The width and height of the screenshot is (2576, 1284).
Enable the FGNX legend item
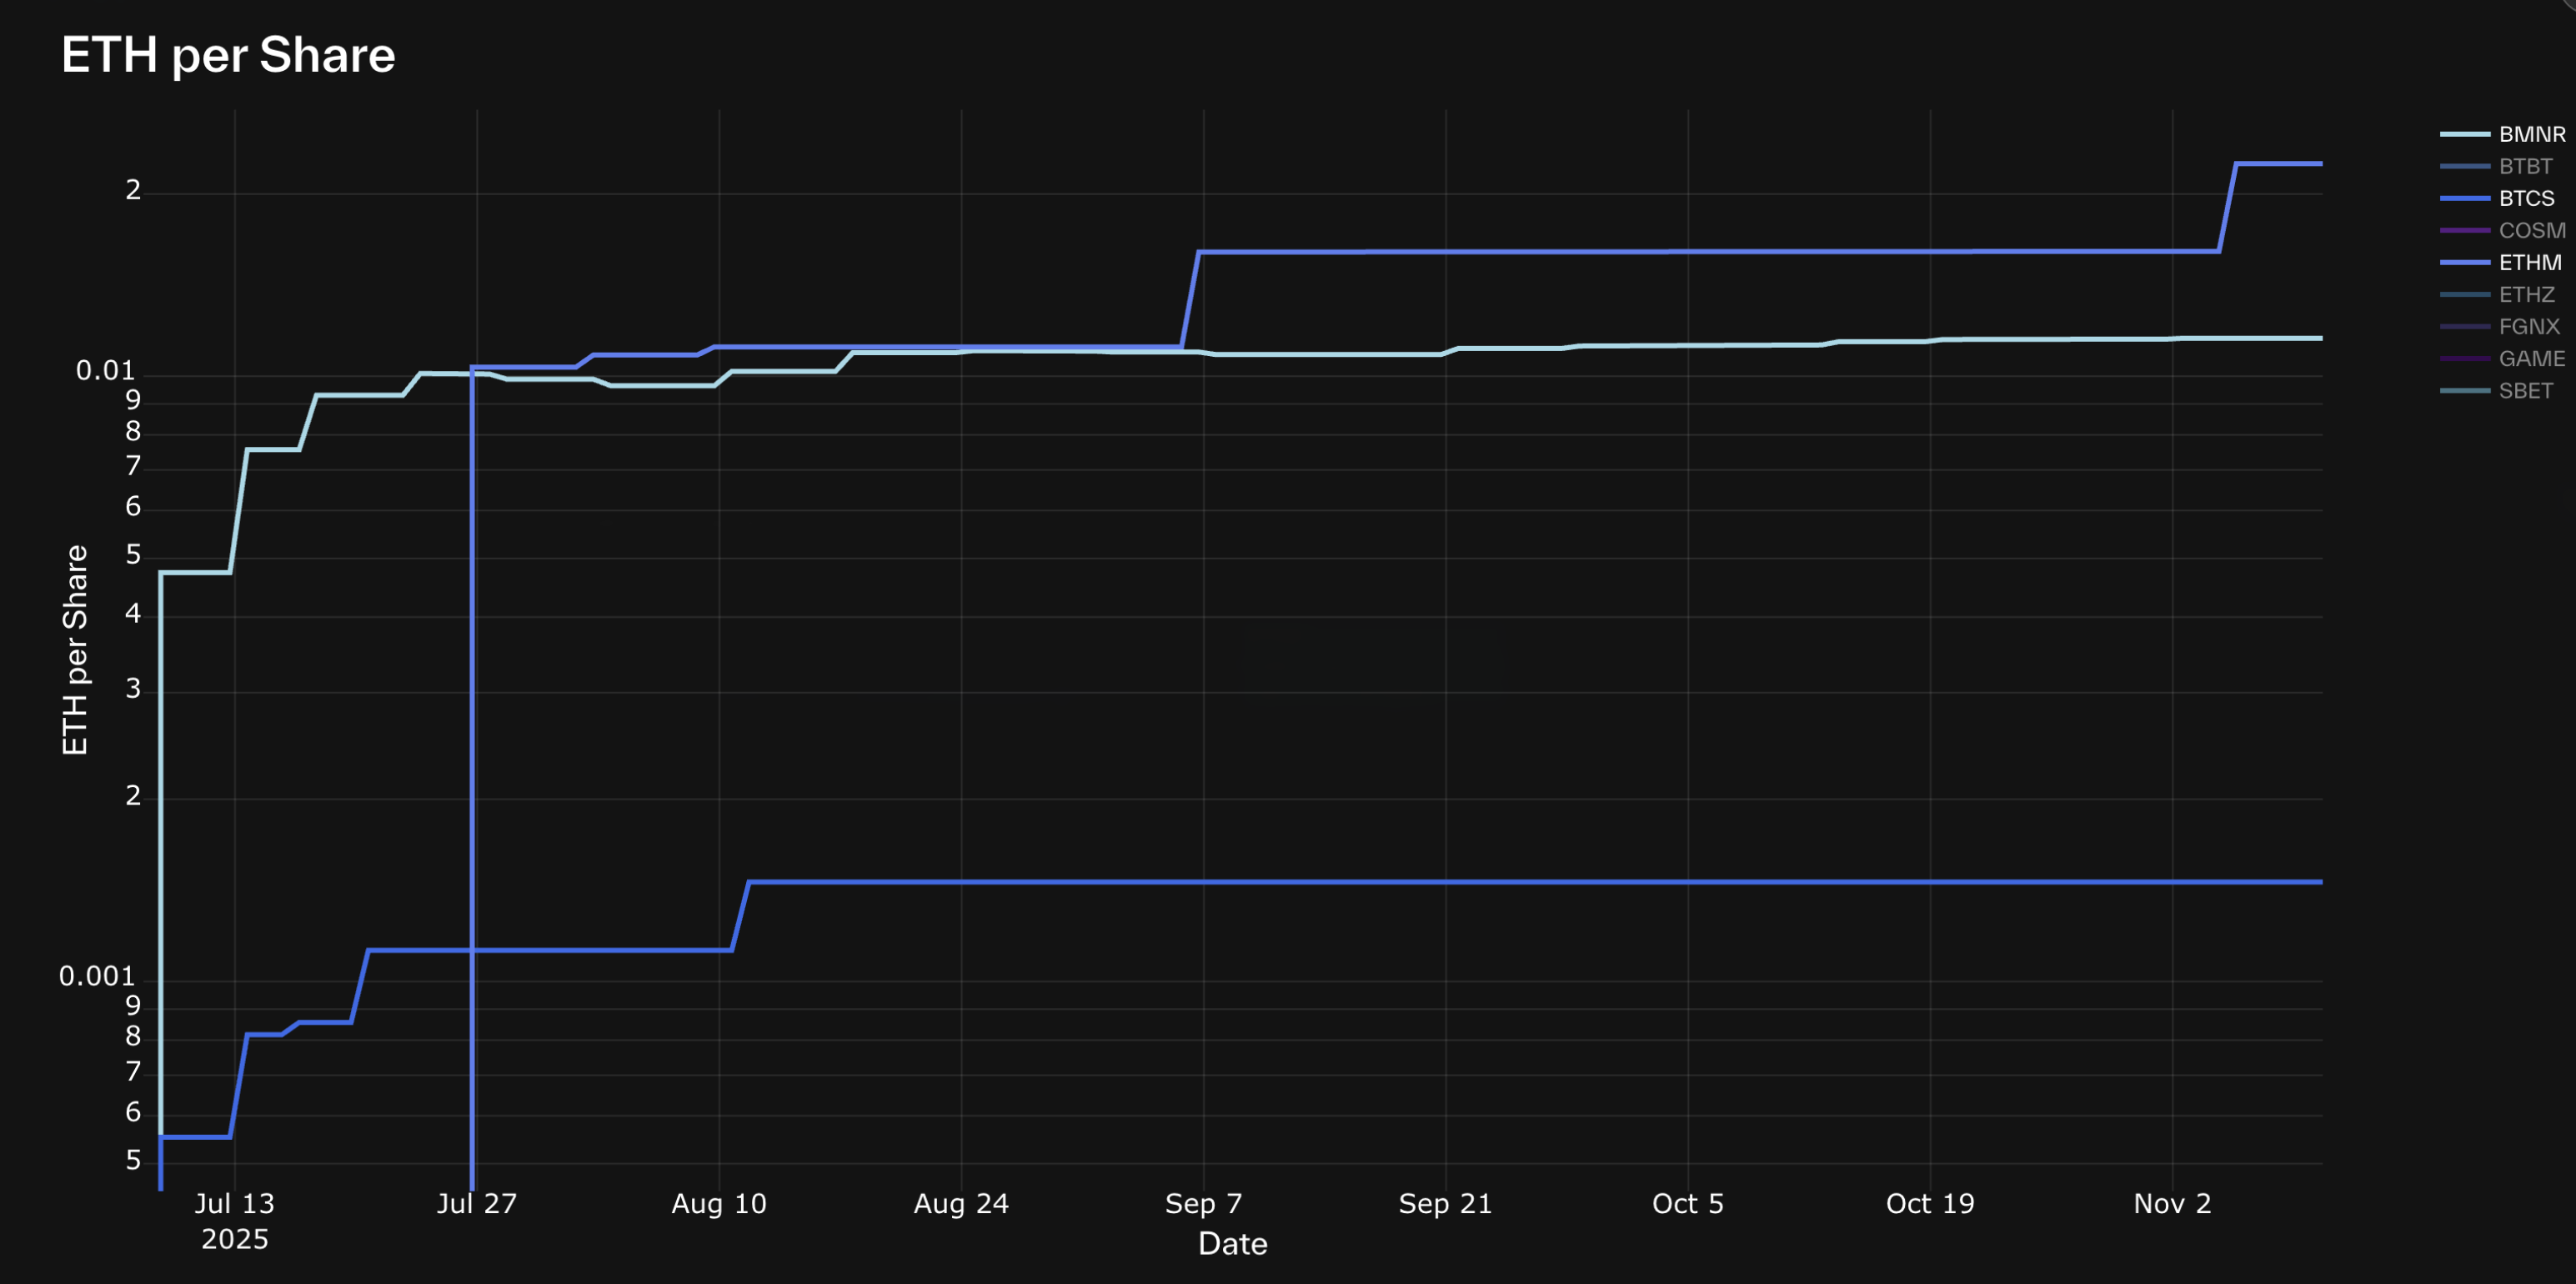point(2529,326)
